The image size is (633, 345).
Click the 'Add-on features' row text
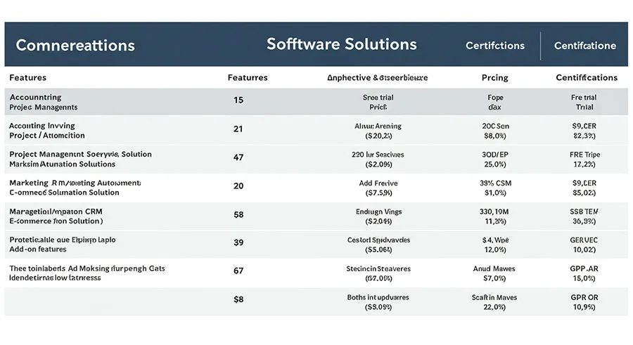38,249
